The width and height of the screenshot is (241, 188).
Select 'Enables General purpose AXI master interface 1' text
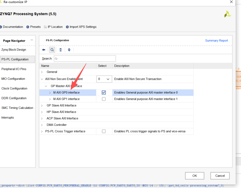146,99
